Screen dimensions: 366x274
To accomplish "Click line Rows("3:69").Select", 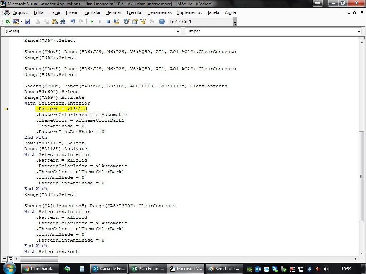I will tap(51, 92).
